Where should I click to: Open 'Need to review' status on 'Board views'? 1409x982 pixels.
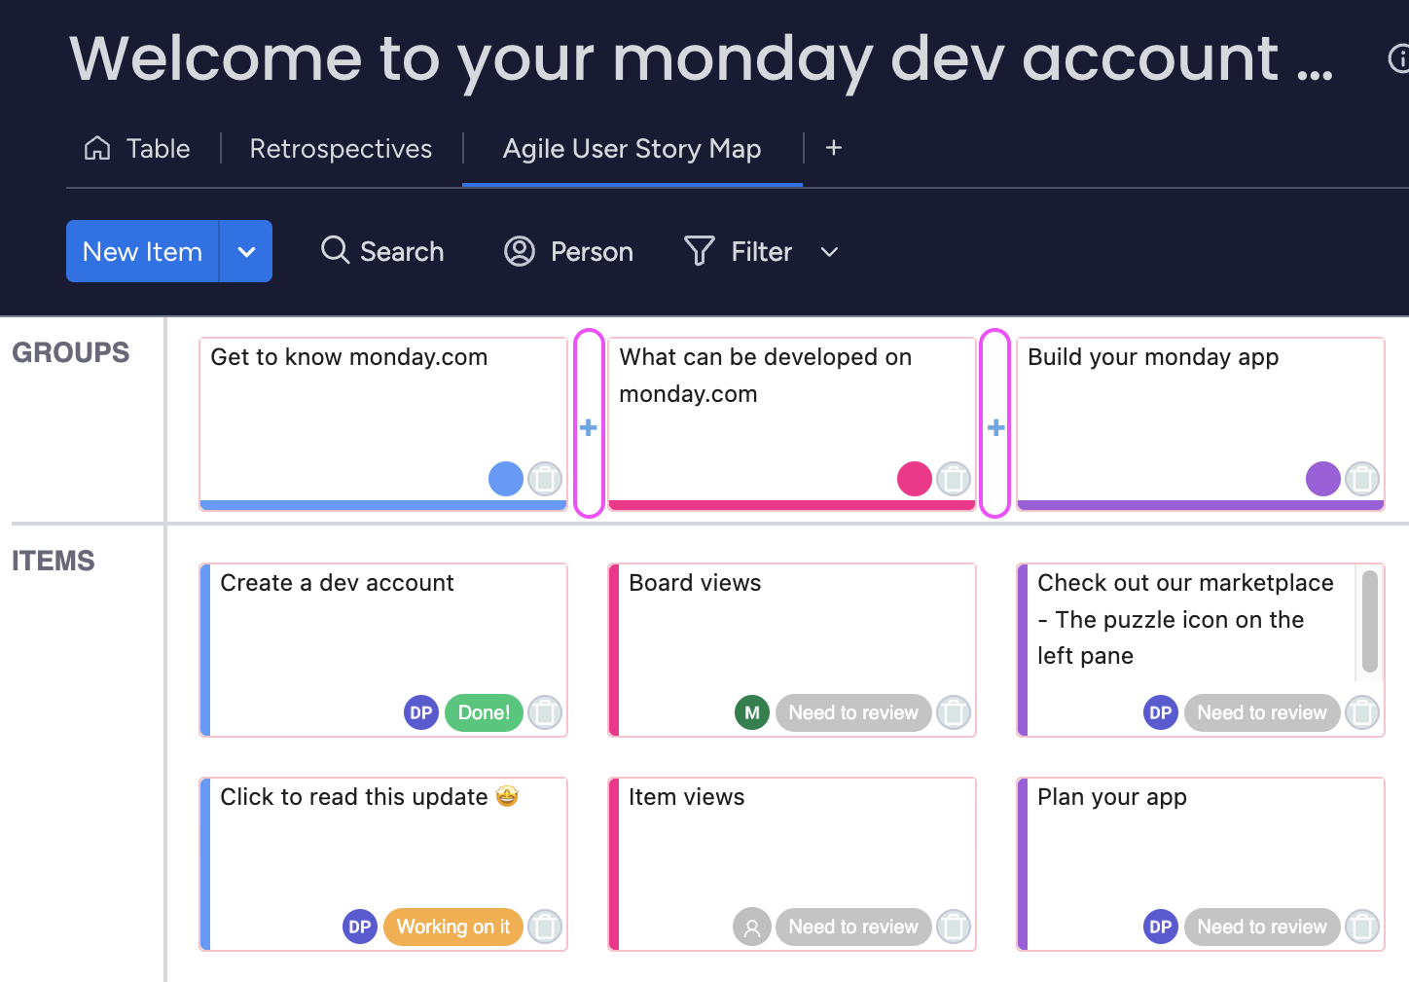[853, 712]
